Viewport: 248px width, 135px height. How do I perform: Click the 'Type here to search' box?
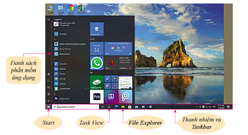click(76, 107)
